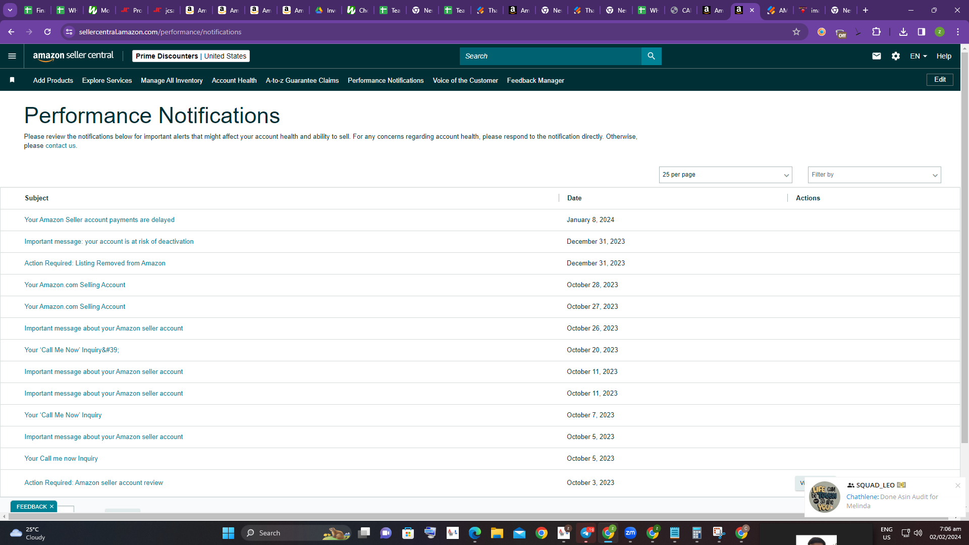This screenshot has width=969, height=545.
Task: Open the October 28 Selling Account notification
Action: pos(75,285)
